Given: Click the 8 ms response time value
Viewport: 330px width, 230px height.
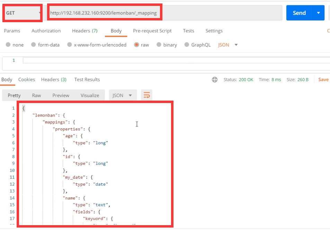Looking at the screenshot, I should (x=276, y=80).
